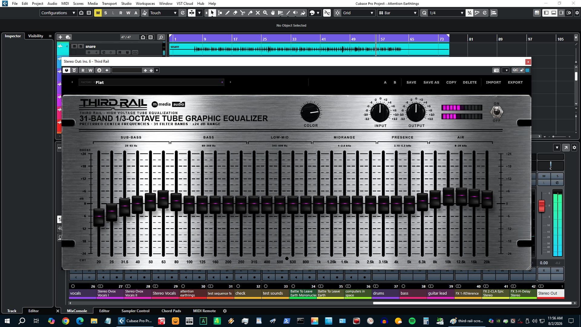The width and height of the screenshot is (581, 327).
Task: Open the Studio menu
Action: (x=126, y=3)
